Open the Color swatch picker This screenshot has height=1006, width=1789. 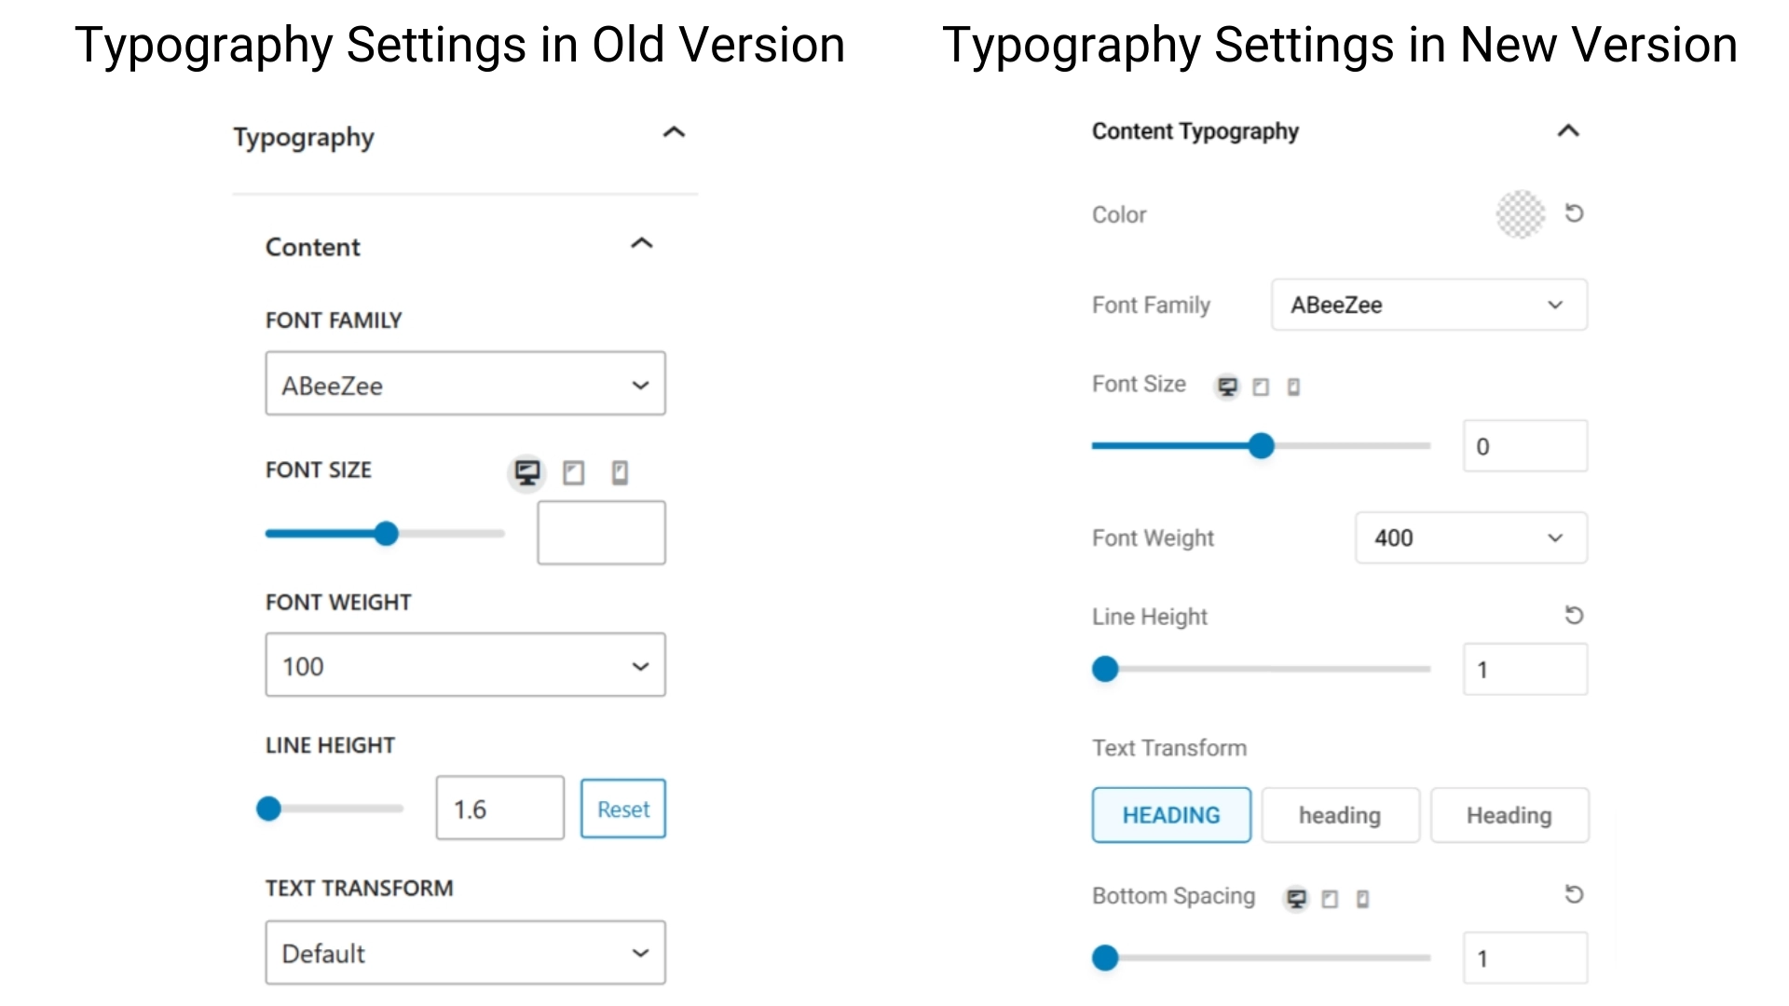click(x=1520, y=214)
